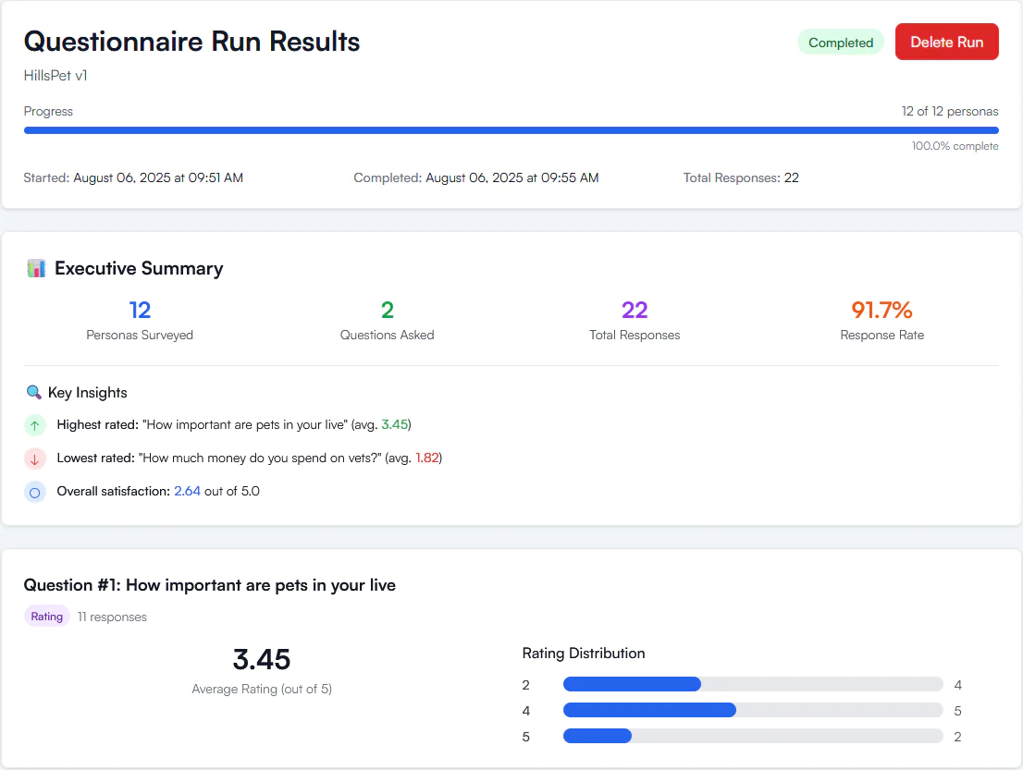Click the Personas Surveyed label
The height and width of the screenshot is (770, 1023).
pyautogui.click(x=140, y=336)
